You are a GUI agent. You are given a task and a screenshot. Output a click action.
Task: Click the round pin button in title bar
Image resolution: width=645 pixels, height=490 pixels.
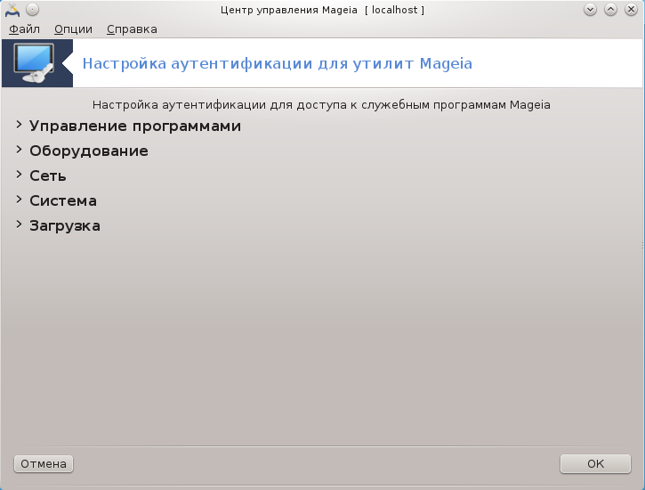[x=33, y=10]
